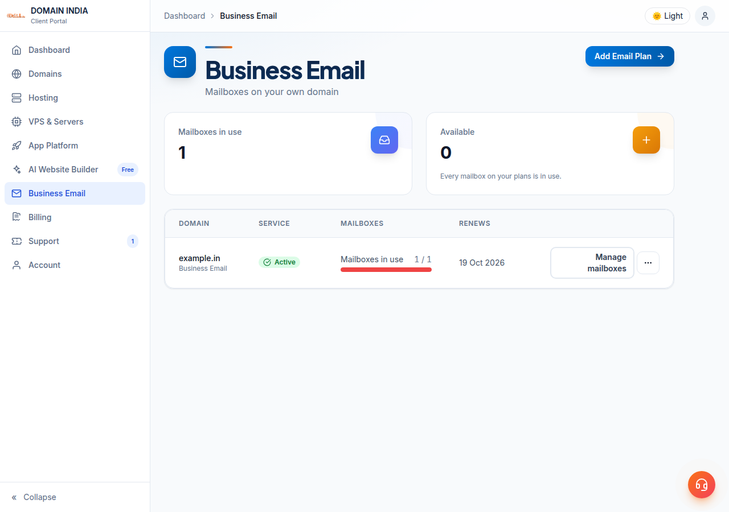Click the blue envelope Business Email header icon

(180, 62)
